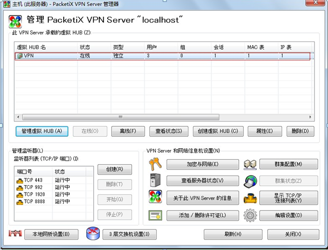328x250 pixels.
Task: Click the router icon beside 3层交换机设置
Action: [93, 234]
